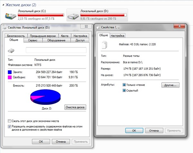Click the disk label text field

(x=56, y=50)
